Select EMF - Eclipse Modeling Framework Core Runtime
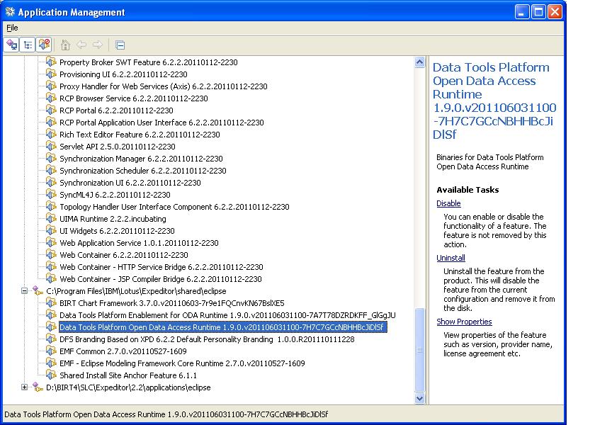This screenshot has width=595, height=425. point(182,363)
